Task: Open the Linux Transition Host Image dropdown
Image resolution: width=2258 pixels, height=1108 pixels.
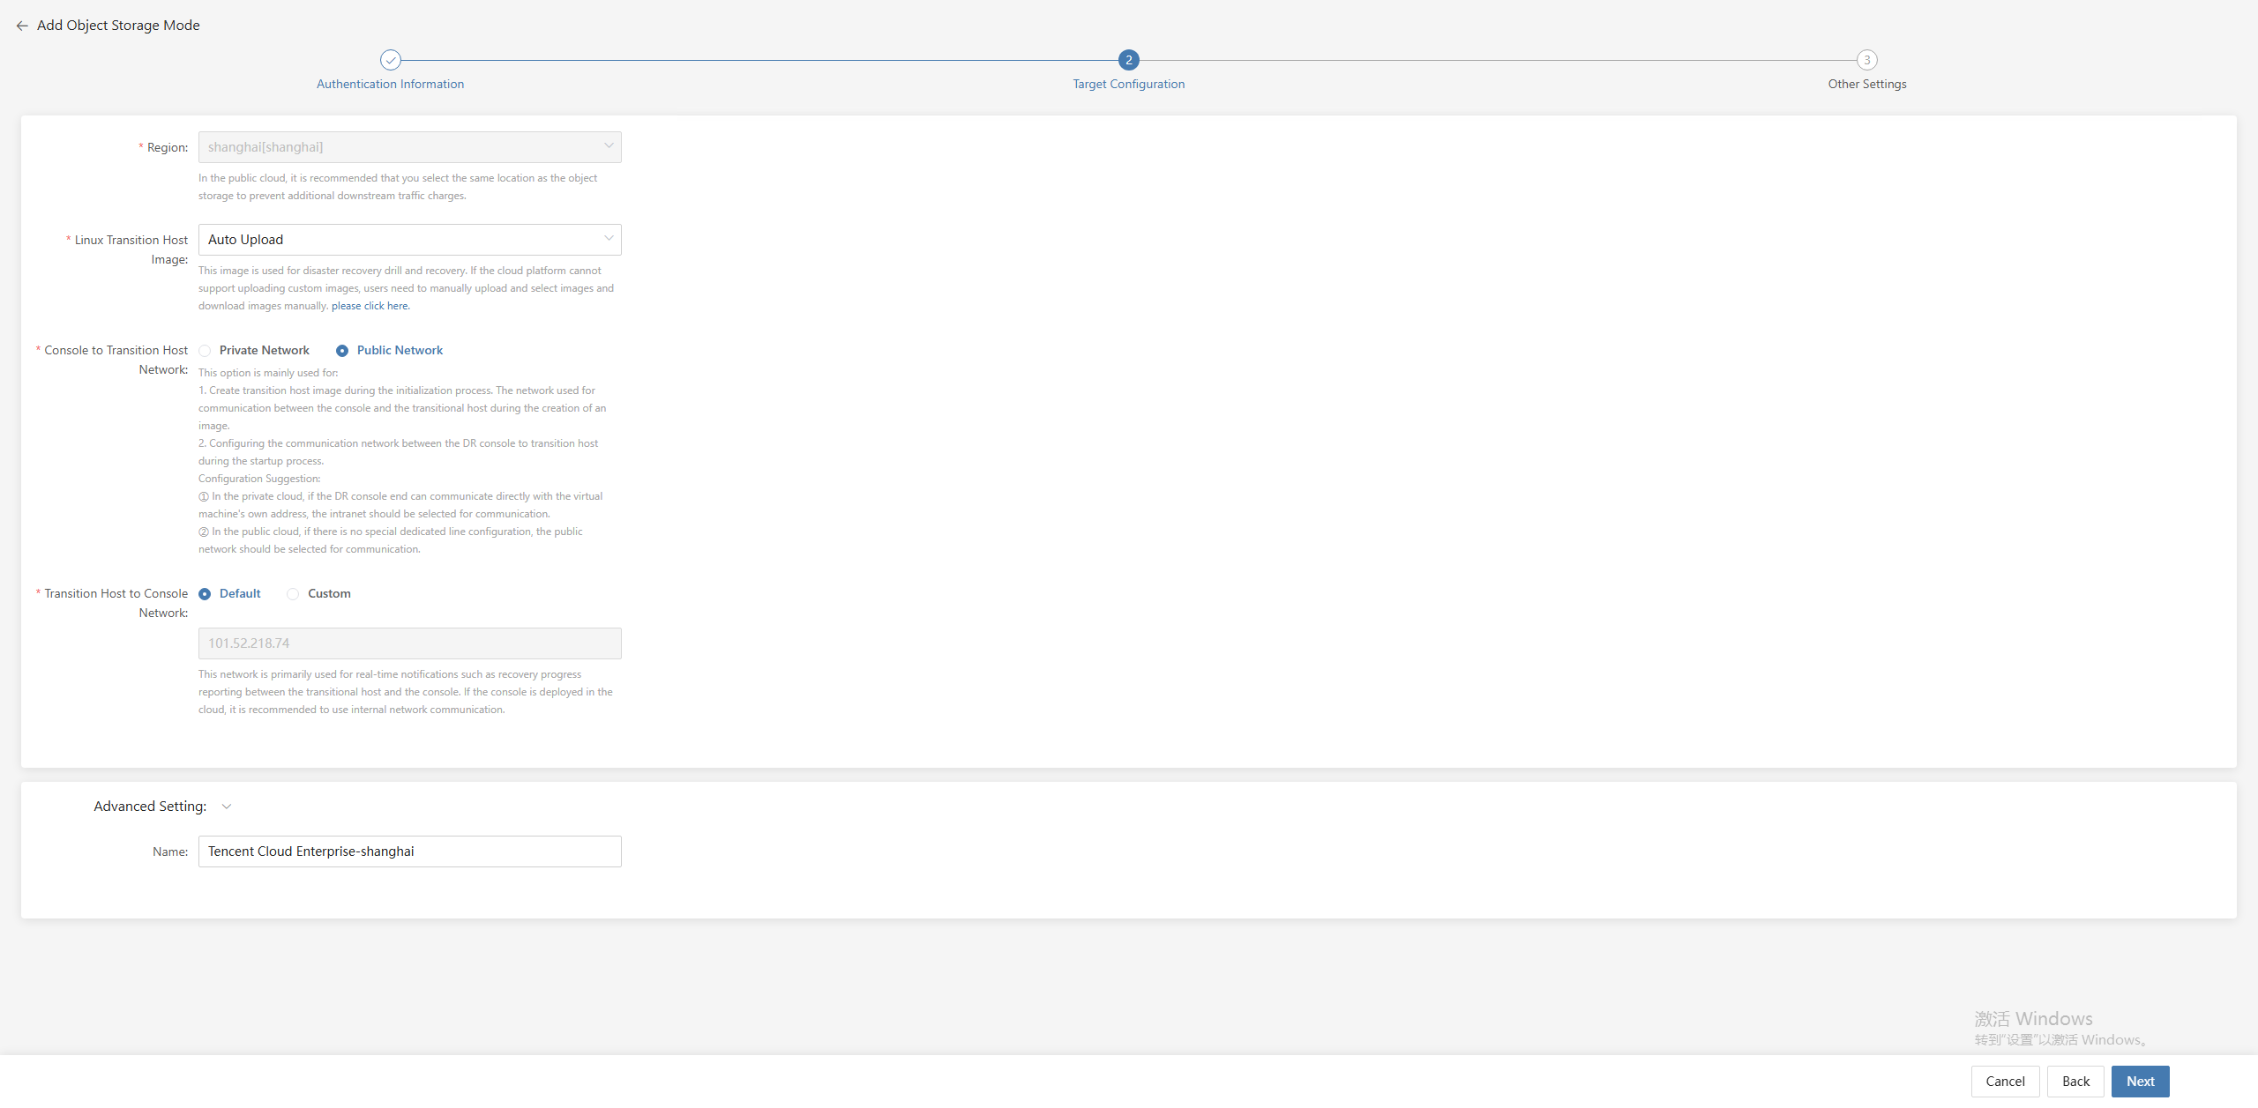Action: pos(409,240)
